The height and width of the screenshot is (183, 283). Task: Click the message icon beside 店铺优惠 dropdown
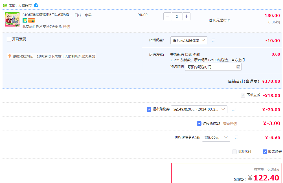(x=214, y=40)
